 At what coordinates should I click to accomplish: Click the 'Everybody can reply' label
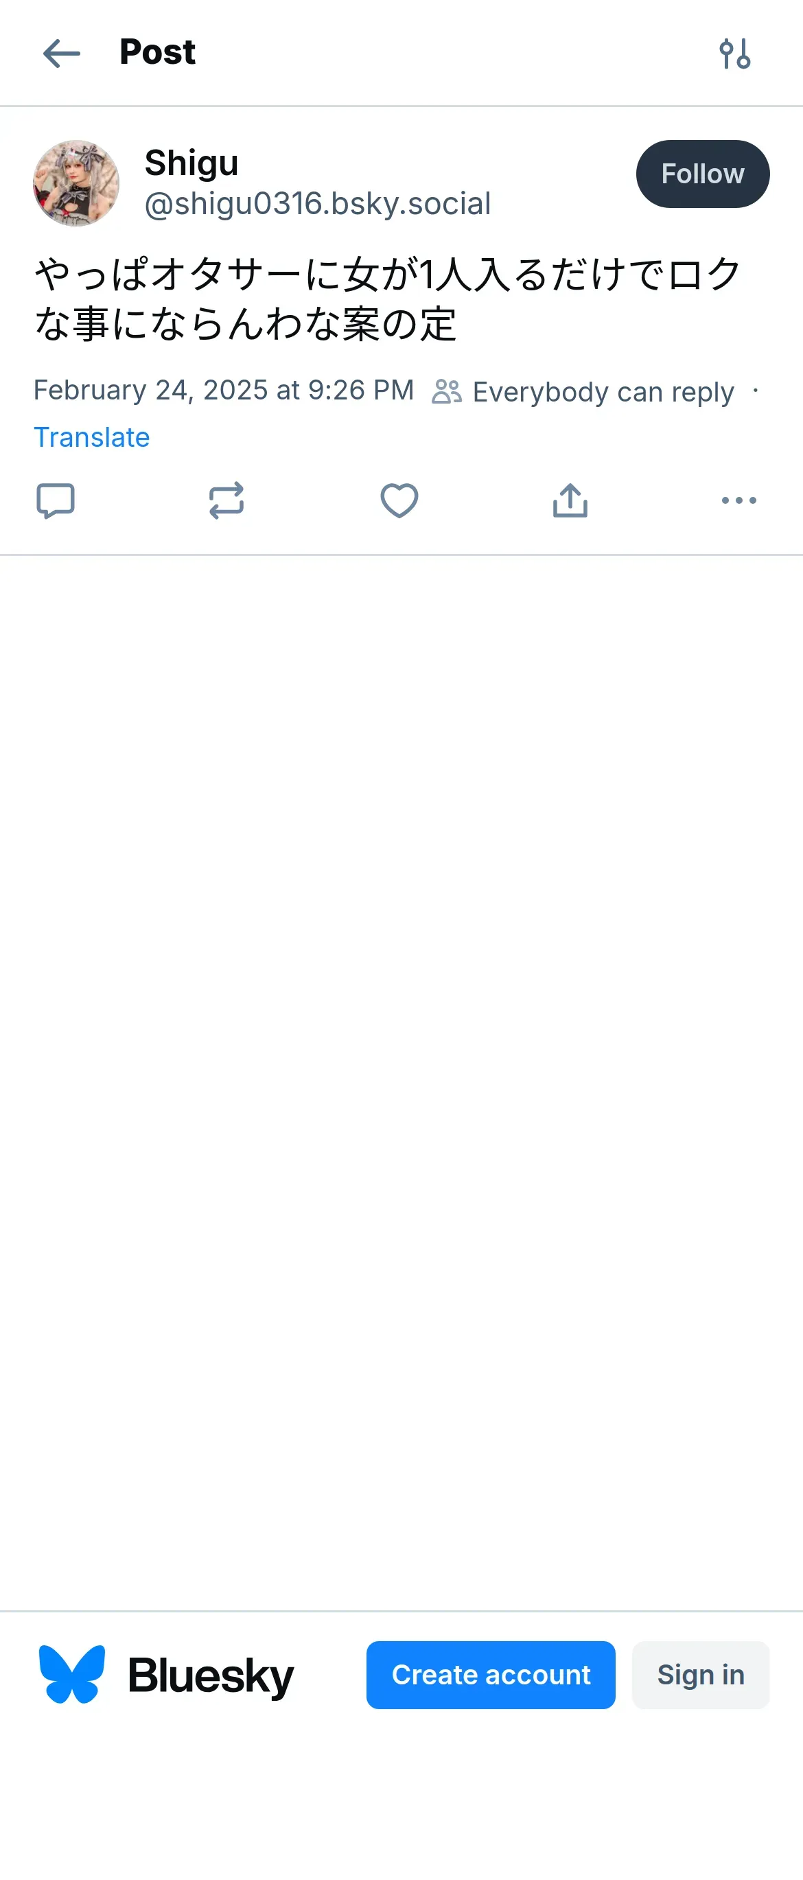[603, 392]
